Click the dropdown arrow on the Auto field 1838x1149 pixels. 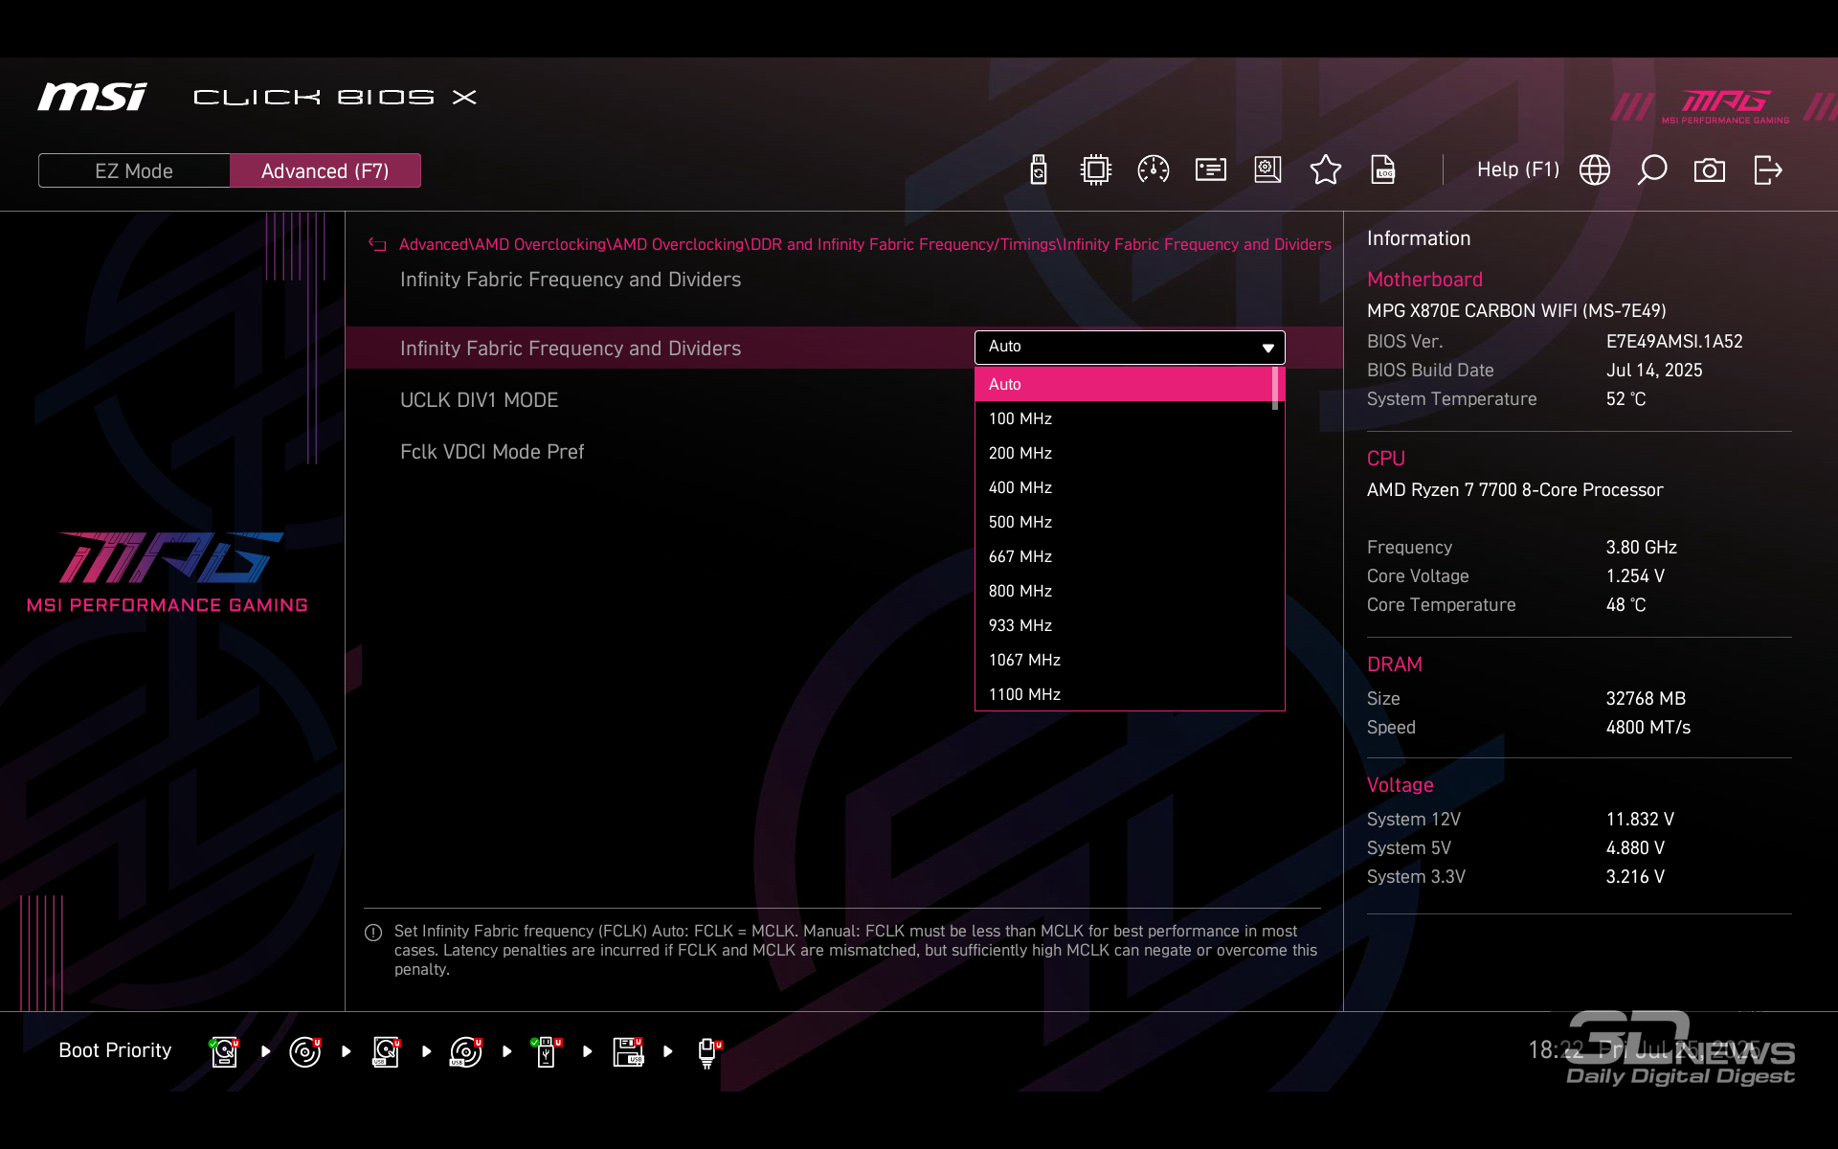(x=1267, y=348)
